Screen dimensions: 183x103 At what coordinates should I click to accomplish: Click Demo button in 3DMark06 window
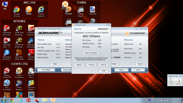coord(122,70)
